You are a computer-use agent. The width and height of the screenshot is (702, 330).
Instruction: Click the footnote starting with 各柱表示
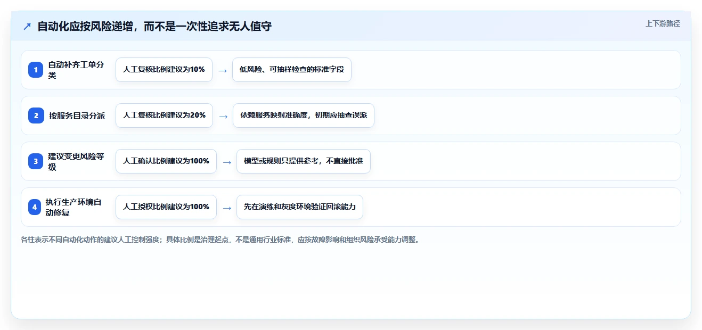pos(220,240)
